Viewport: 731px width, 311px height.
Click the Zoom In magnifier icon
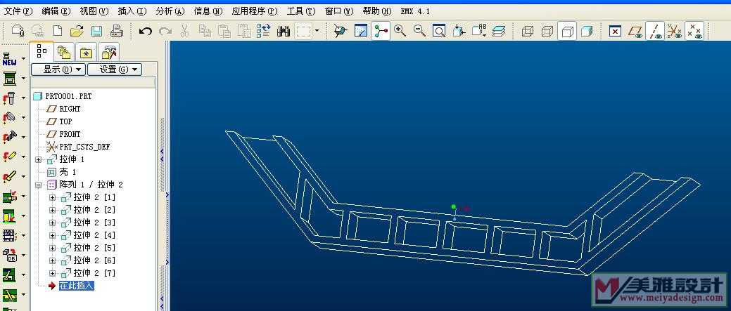[x=400, y=31]
